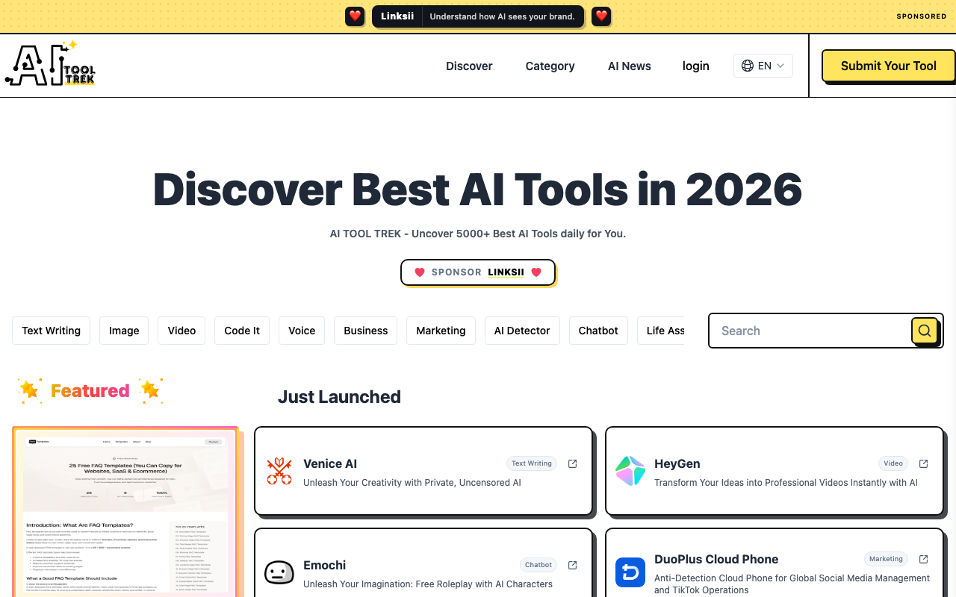Click the SPONSORED label at top right
Image resolution: width=956 pixels, height=597 pixels.
(922, 16)
